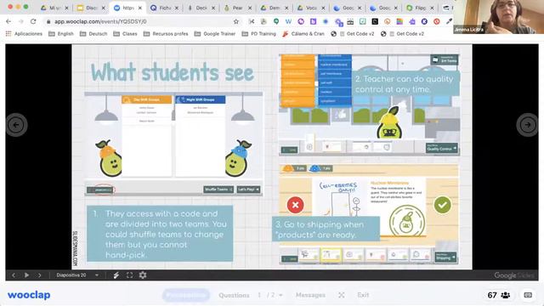The width and height of the screenshot is (544, 306).
Task: Switch to the Flipgrid browser tab
Action: point(420,8)
